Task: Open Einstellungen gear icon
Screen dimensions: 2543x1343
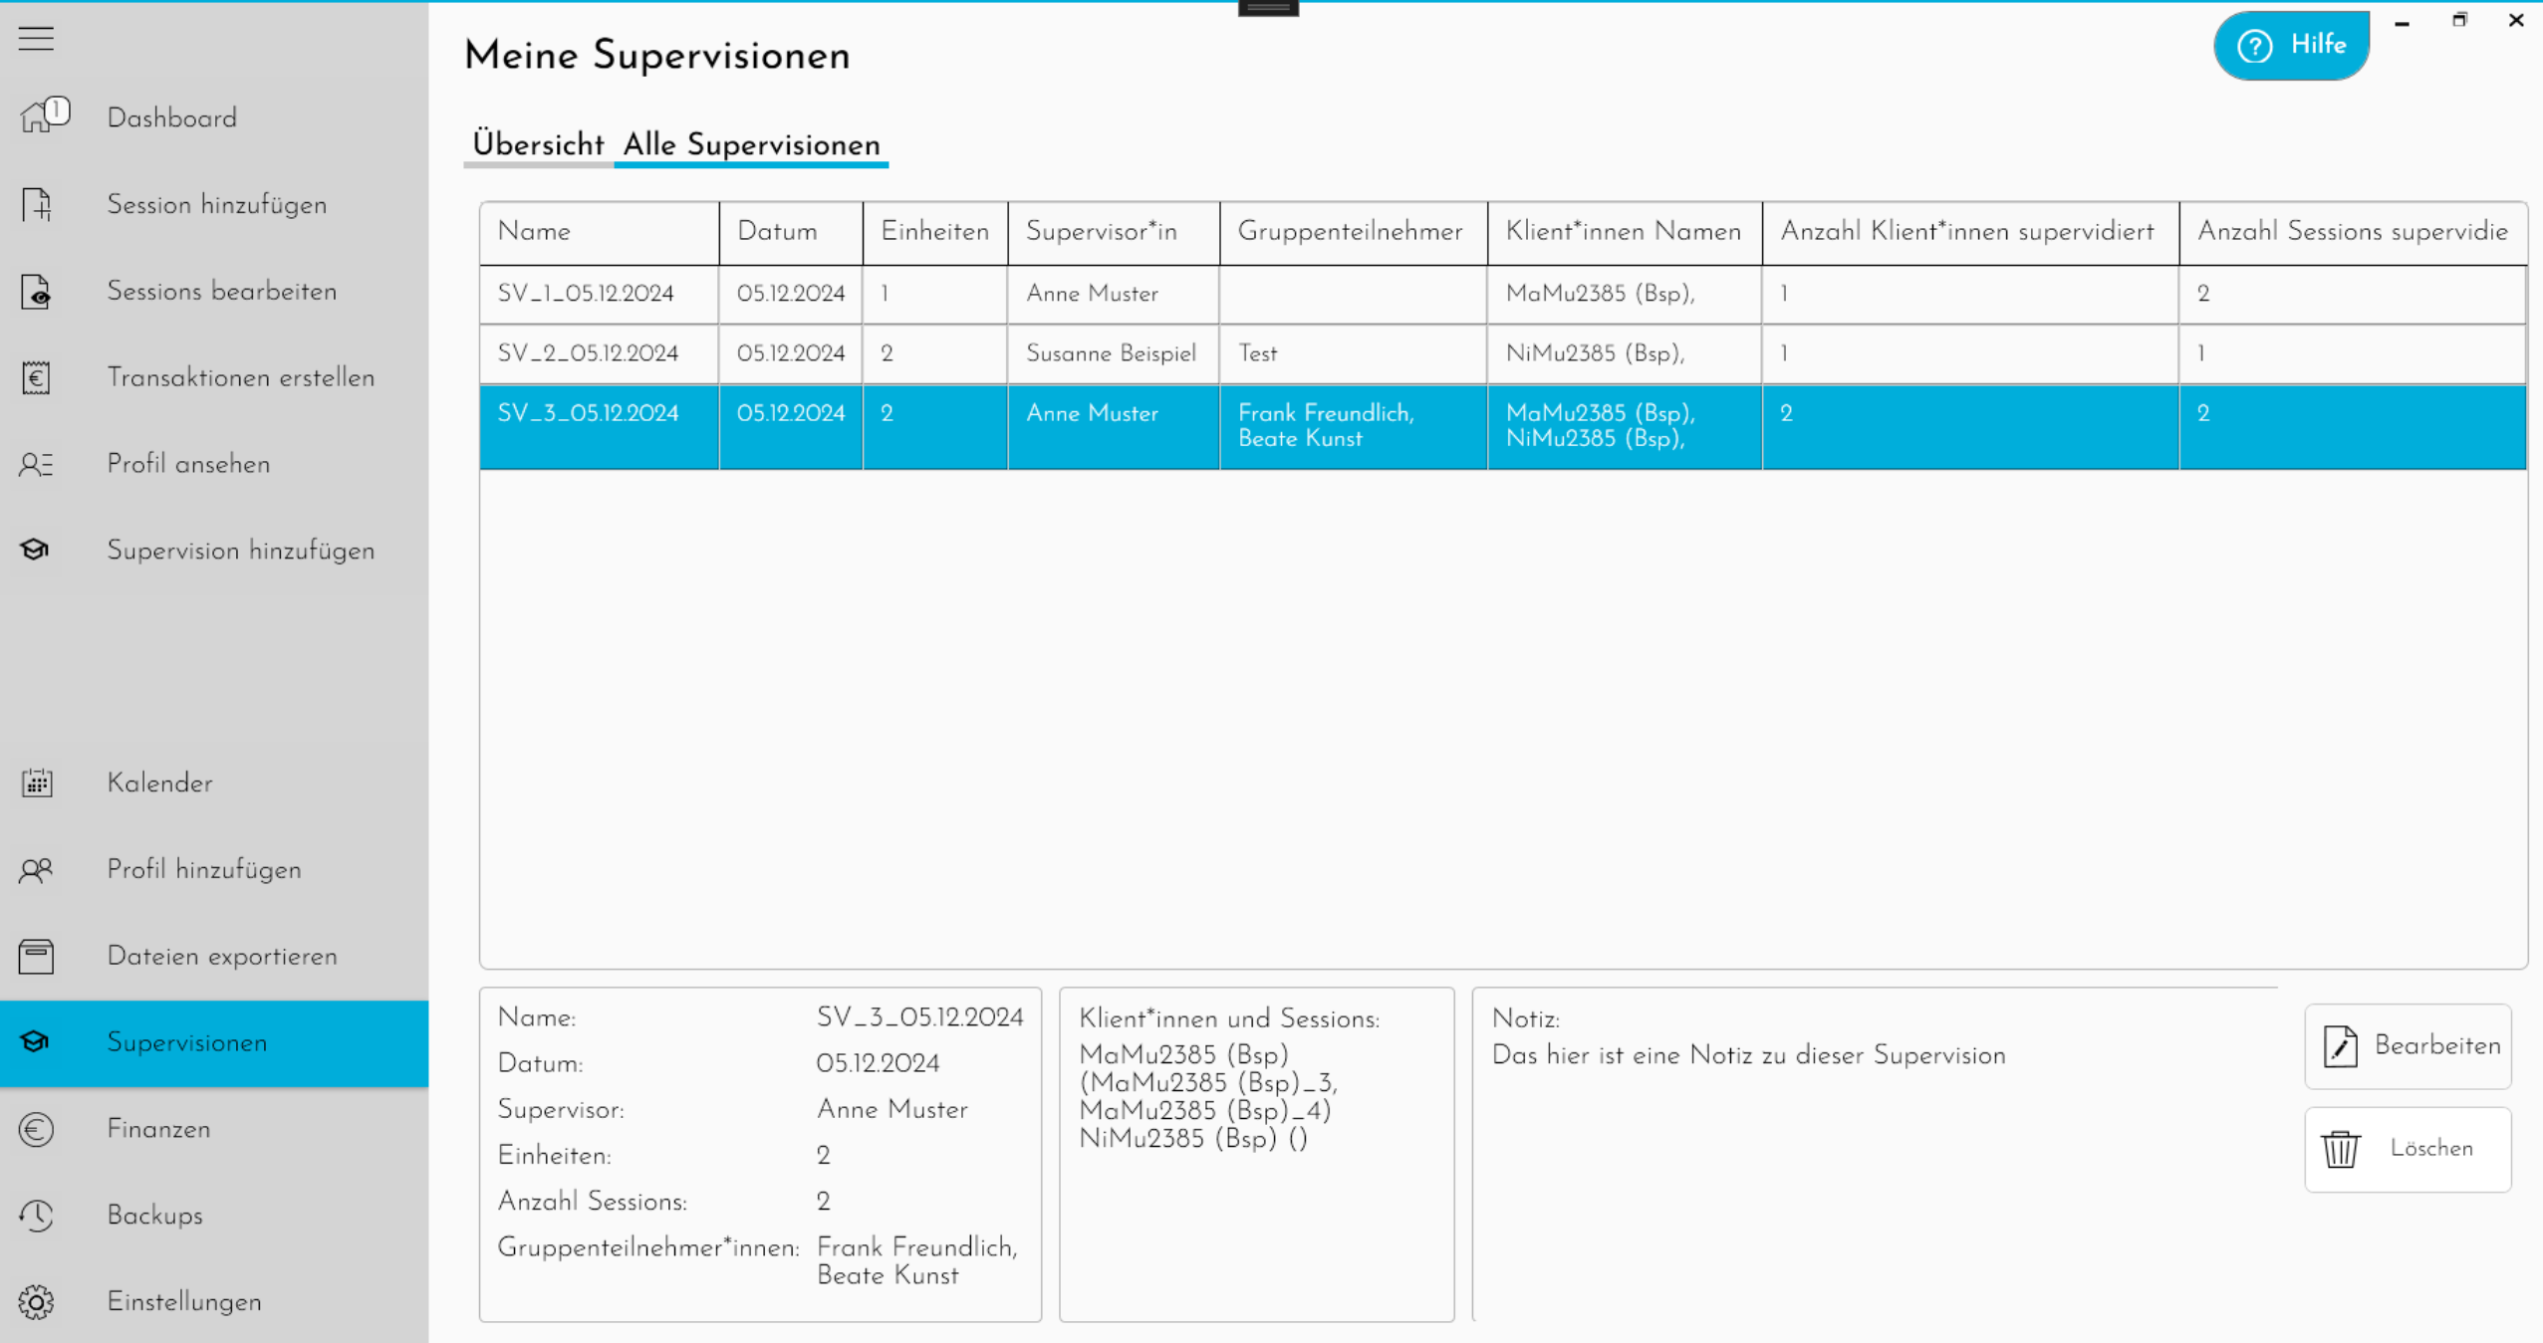Action: point(37,1302)
